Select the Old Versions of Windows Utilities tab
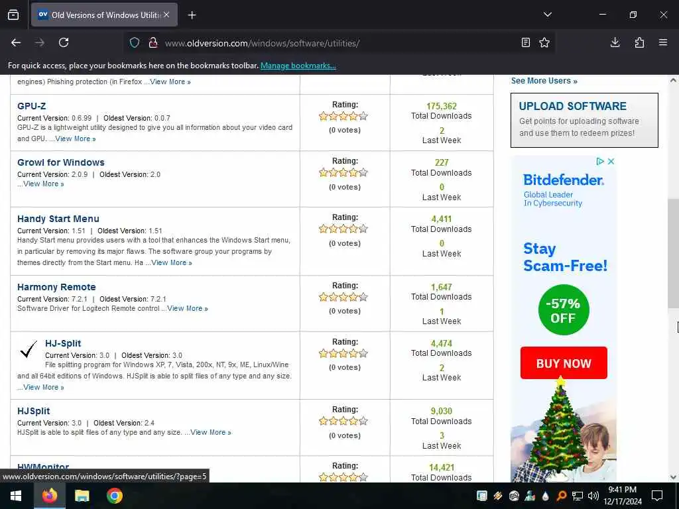The image size is (679, 509). (104, 15)
